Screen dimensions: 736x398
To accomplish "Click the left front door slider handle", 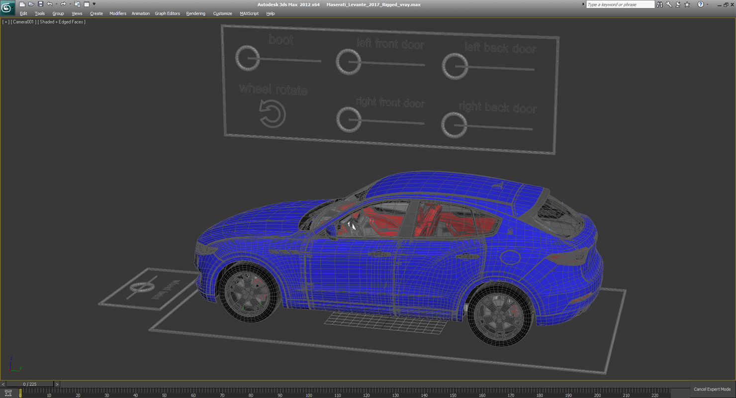I will point(348,62).
